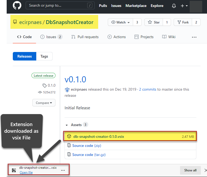
Task: Switch to the Actions tab
Action: click(x=117, y=37)
